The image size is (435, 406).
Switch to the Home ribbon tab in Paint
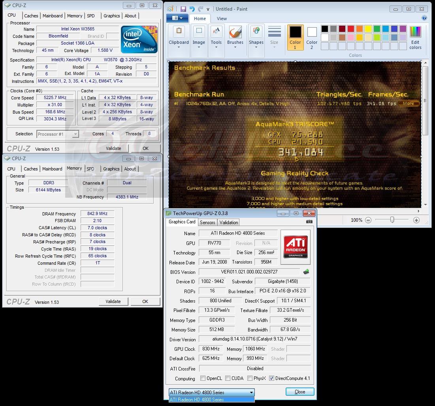tap(200, 19)
